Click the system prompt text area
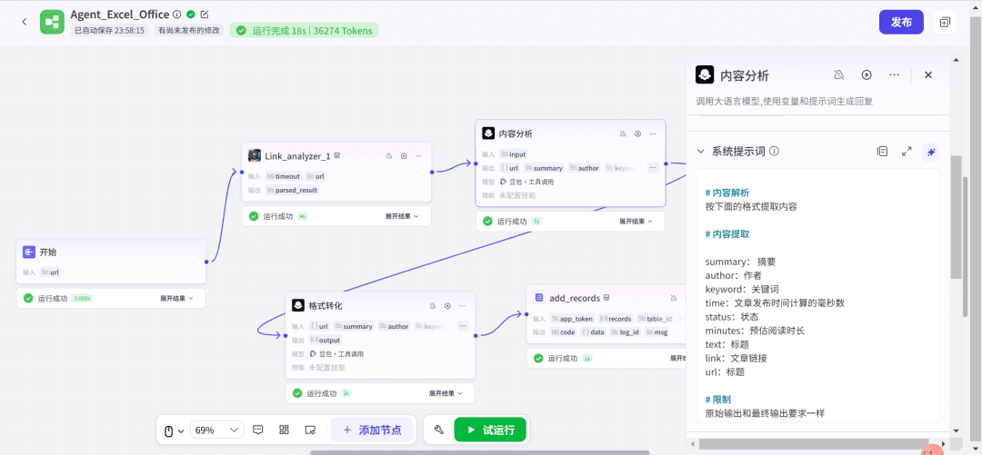This screenshot has height=455, width=982. click(x=818, y=300)
